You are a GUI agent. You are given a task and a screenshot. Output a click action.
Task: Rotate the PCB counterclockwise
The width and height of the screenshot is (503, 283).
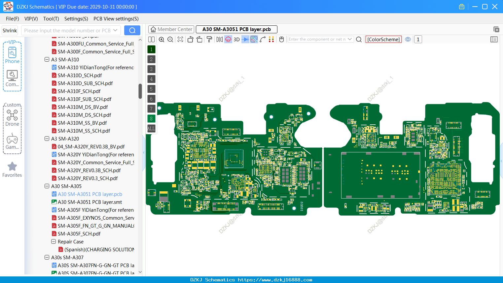click(190, 40)
